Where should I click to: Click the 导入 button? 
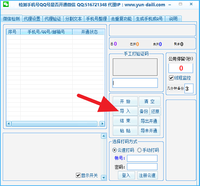125,111
